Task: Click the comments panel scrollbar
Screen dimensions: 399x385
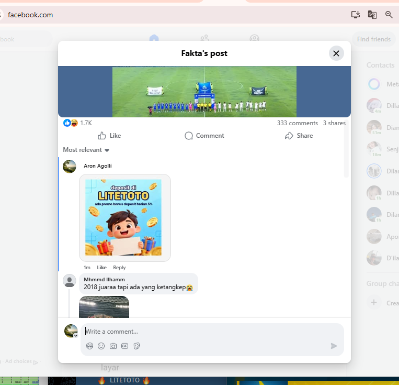Action: 346,148
